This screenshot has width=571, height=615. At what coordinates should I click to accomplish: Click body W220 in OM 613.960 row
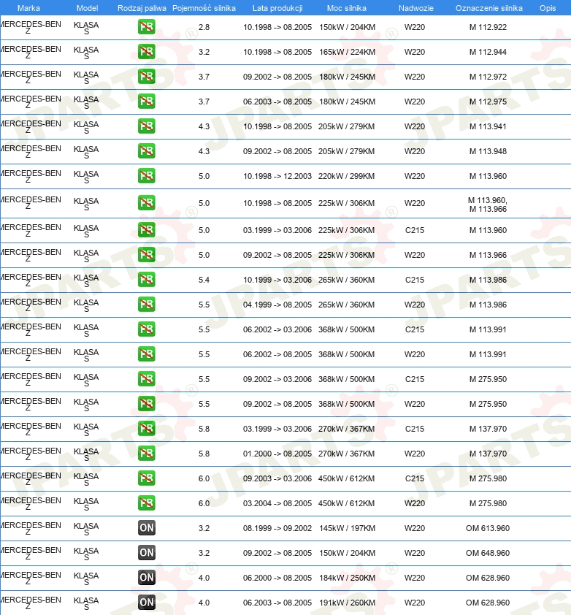point(415,528)
